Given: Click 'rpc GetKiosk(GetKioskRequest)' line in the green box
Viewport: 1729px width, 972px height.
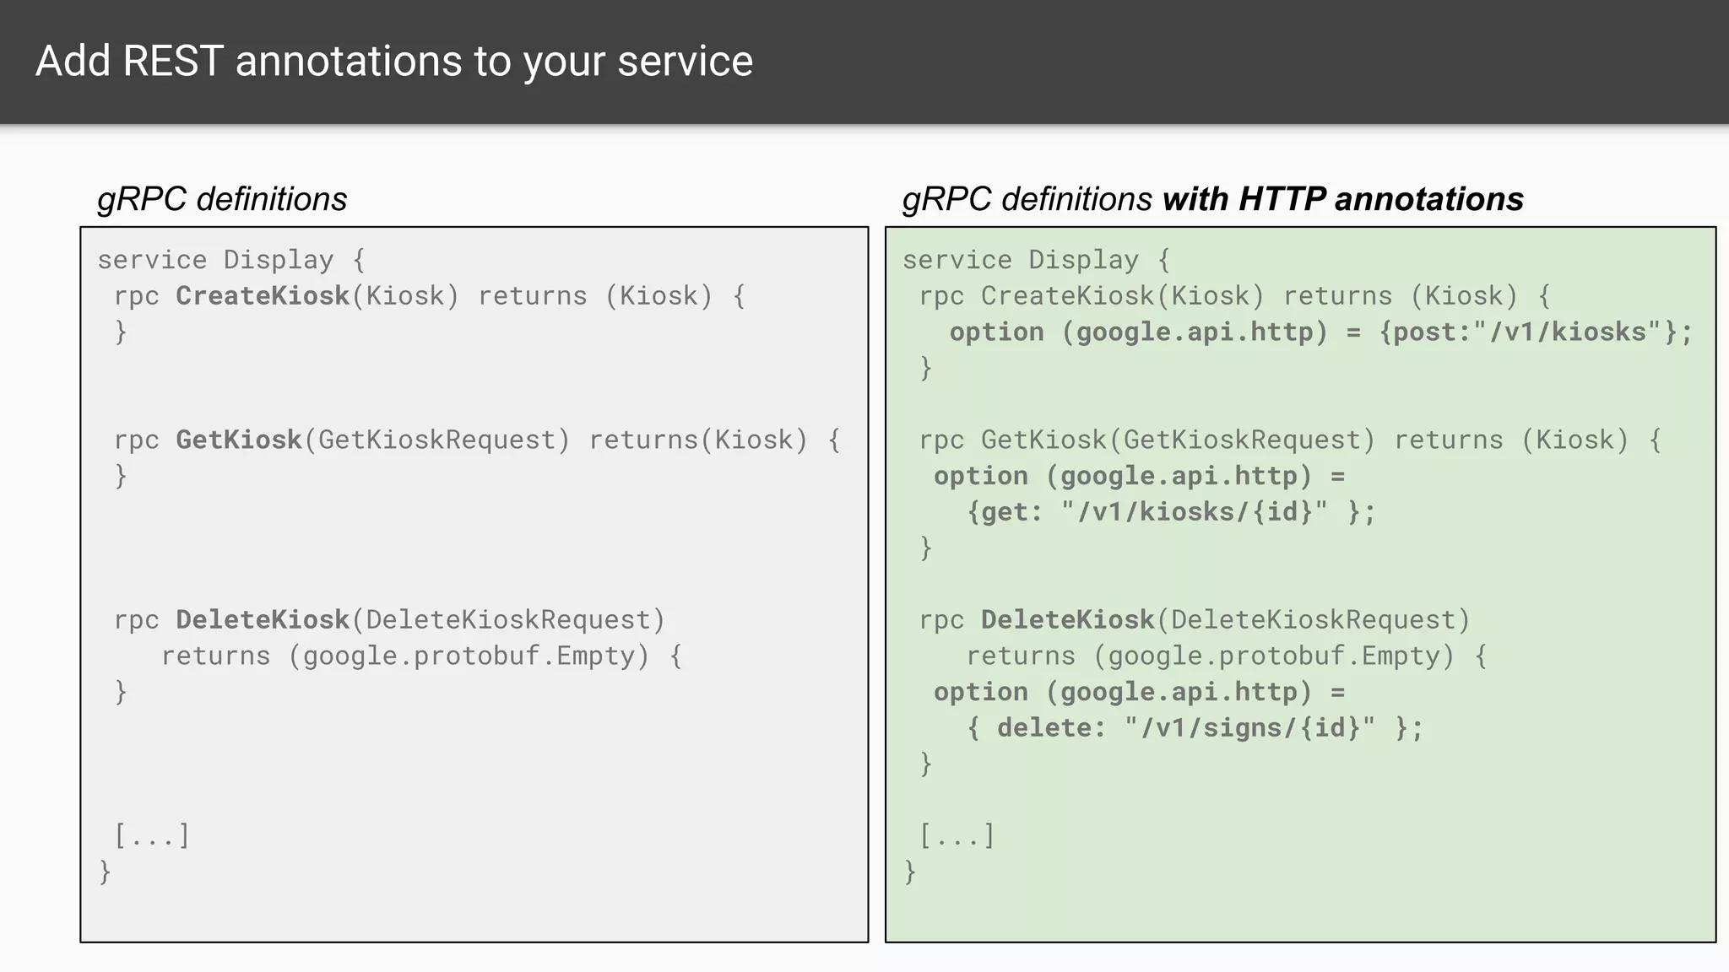Looking at the screenshot, I should pyautogui.click(x=1291, y=440).
